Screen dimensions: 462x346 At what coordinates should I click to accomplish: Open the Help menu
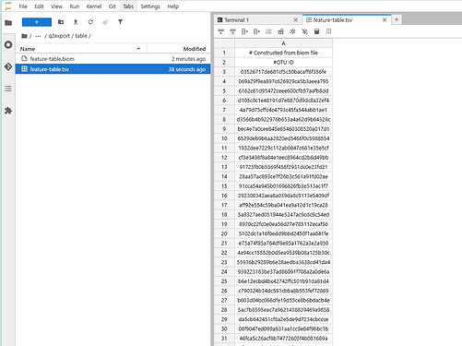click(x=173, y=6)
